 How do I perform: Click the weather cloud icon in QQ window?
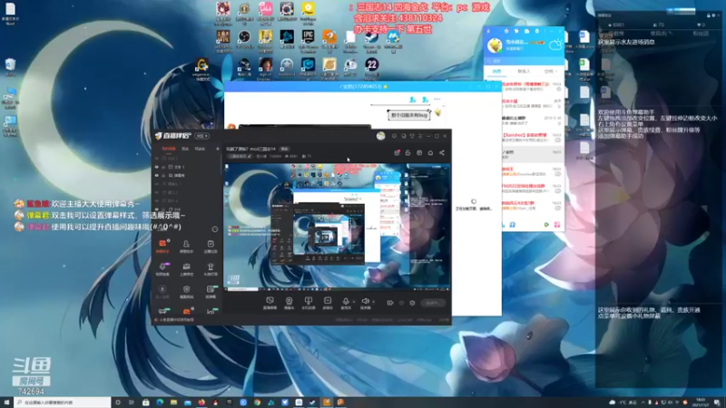tap(555, 44)
